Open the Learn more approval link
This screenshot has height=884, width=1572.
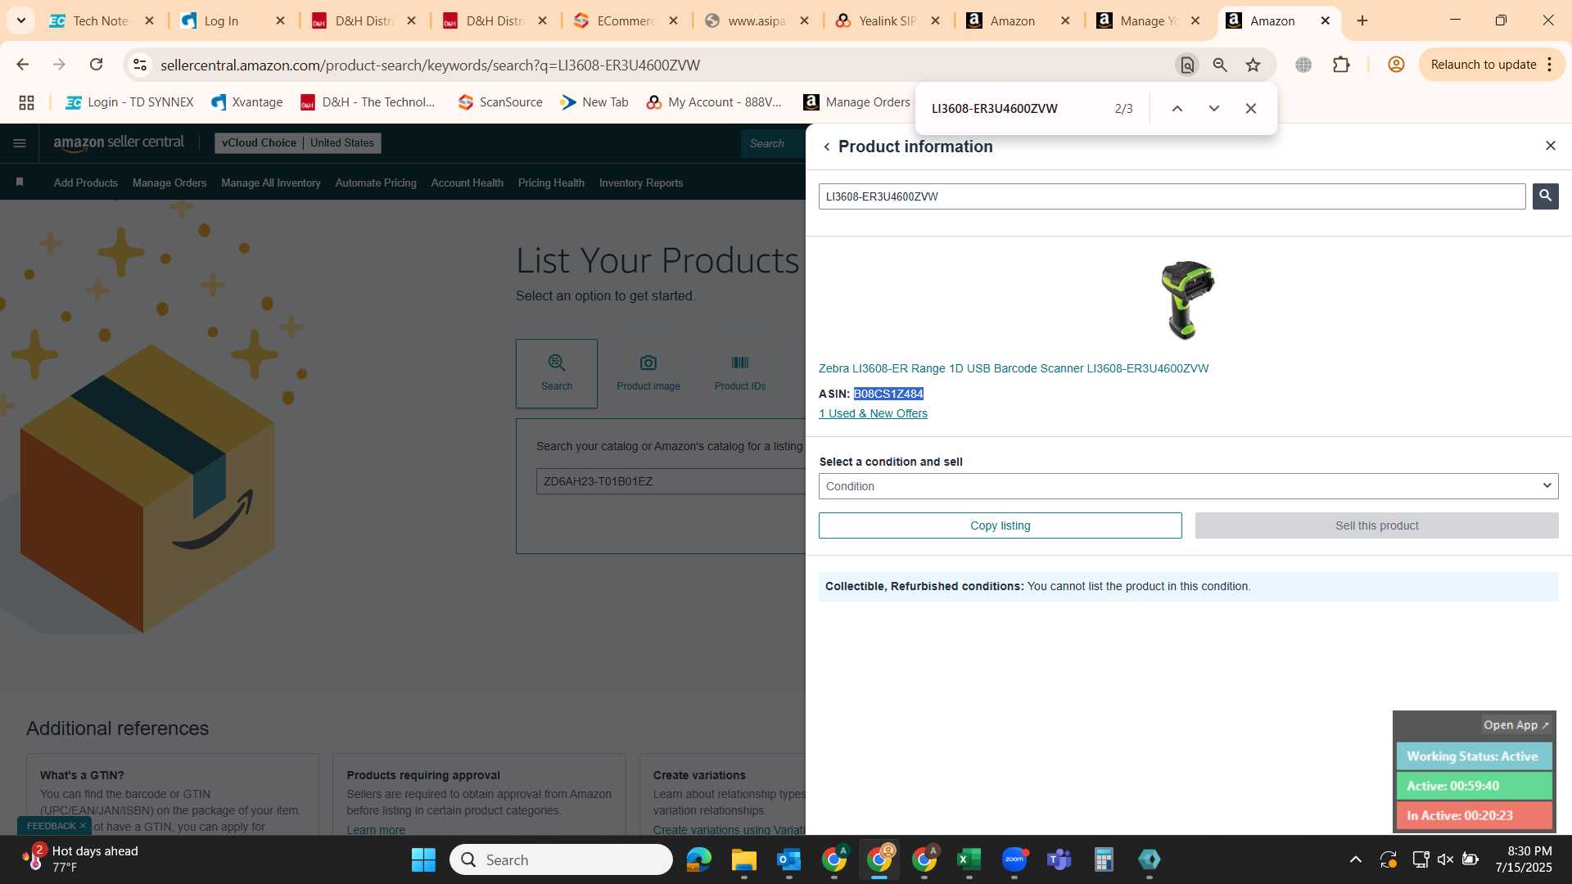point(376,830)
